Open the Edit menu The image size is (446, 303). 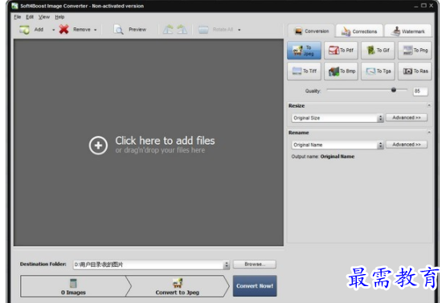(x=30, y=17)
